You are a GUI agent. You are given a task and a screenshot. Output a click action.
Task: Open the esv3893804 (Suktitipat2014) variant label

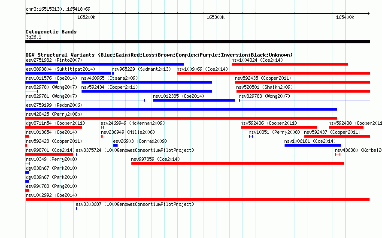tap(61, 69)
